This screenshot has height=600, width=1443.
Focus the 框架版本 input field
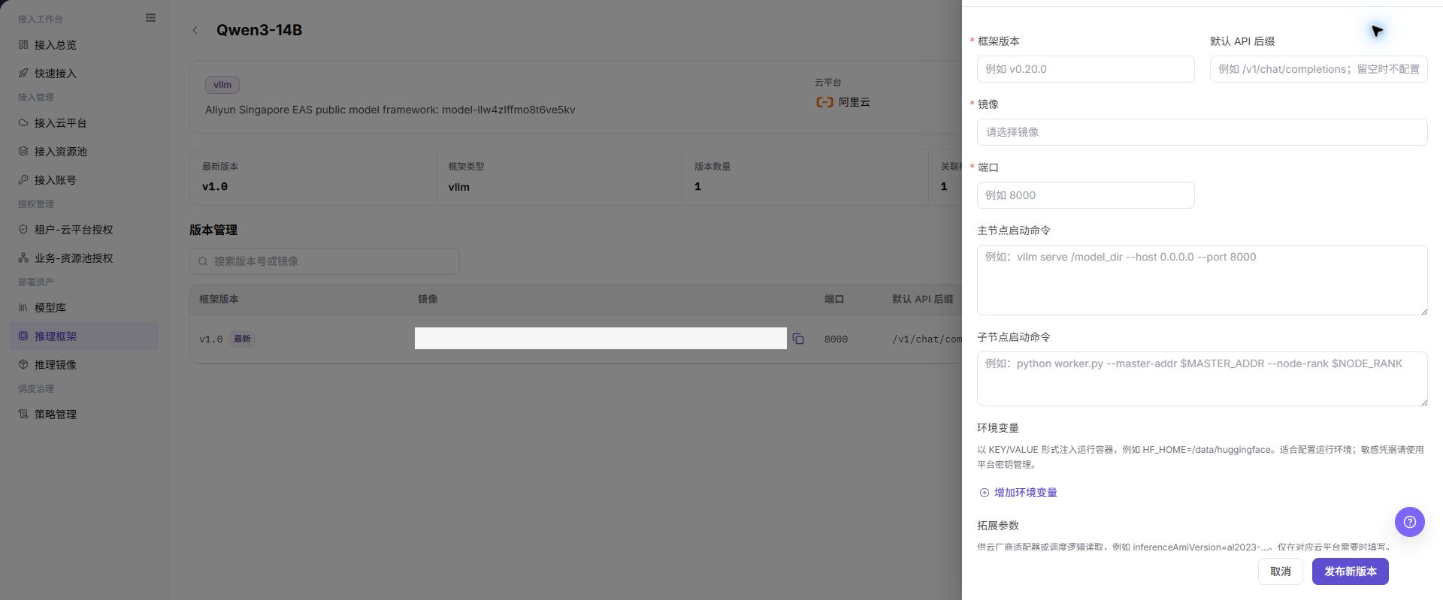tap(1086, 69)
